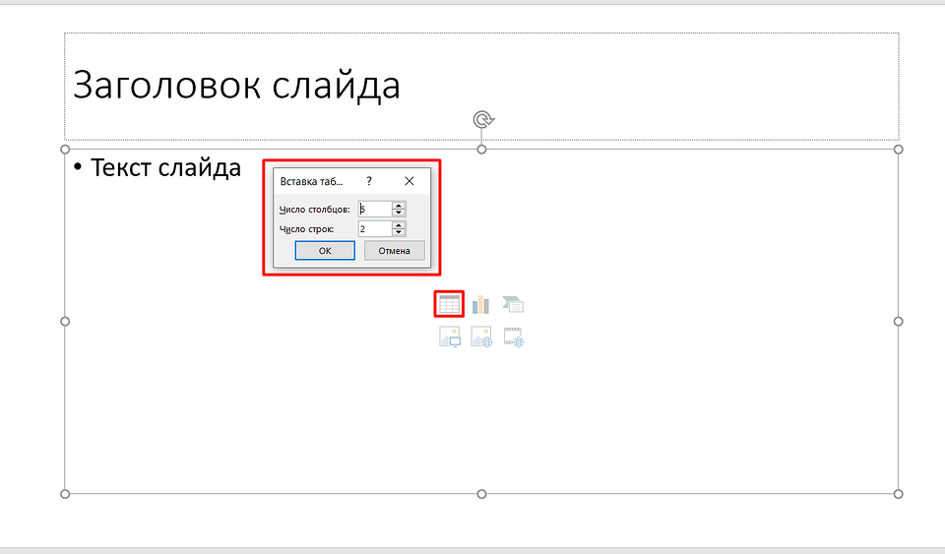
Task: Decrease the number of rows with down arrow
Action: [x=399, y=233]
